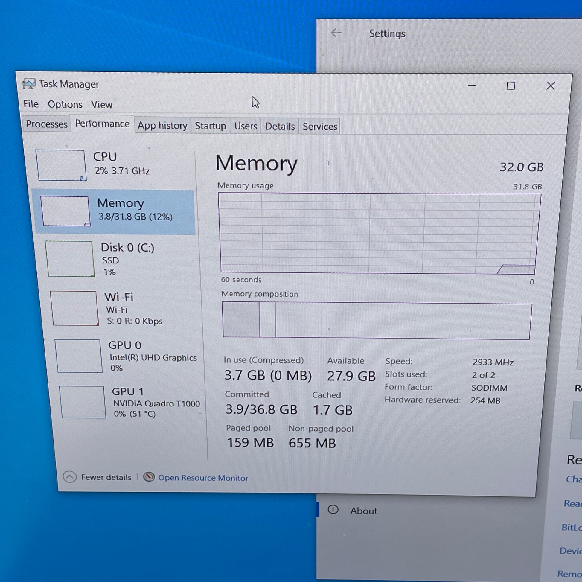Screen dimensions: 582x582
Task: Switch to the Startup tab
Action: tap(210, 126)
